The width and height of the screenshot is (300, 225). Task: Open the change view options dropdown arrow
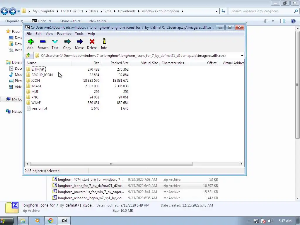(273, 21)
